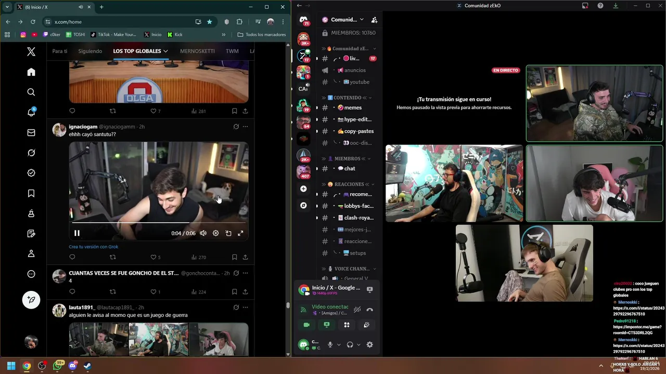Switch to Siguiendo tab
Image resolution: width=666 pixels, height=374 pixels.
click(90, 51)
